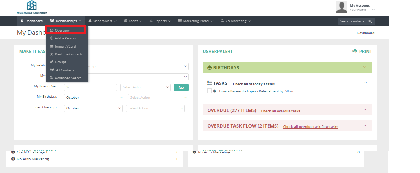Screen dimensions: 420x173
Task: Open the Marketing Portal menu
Action: click(196, 21)
